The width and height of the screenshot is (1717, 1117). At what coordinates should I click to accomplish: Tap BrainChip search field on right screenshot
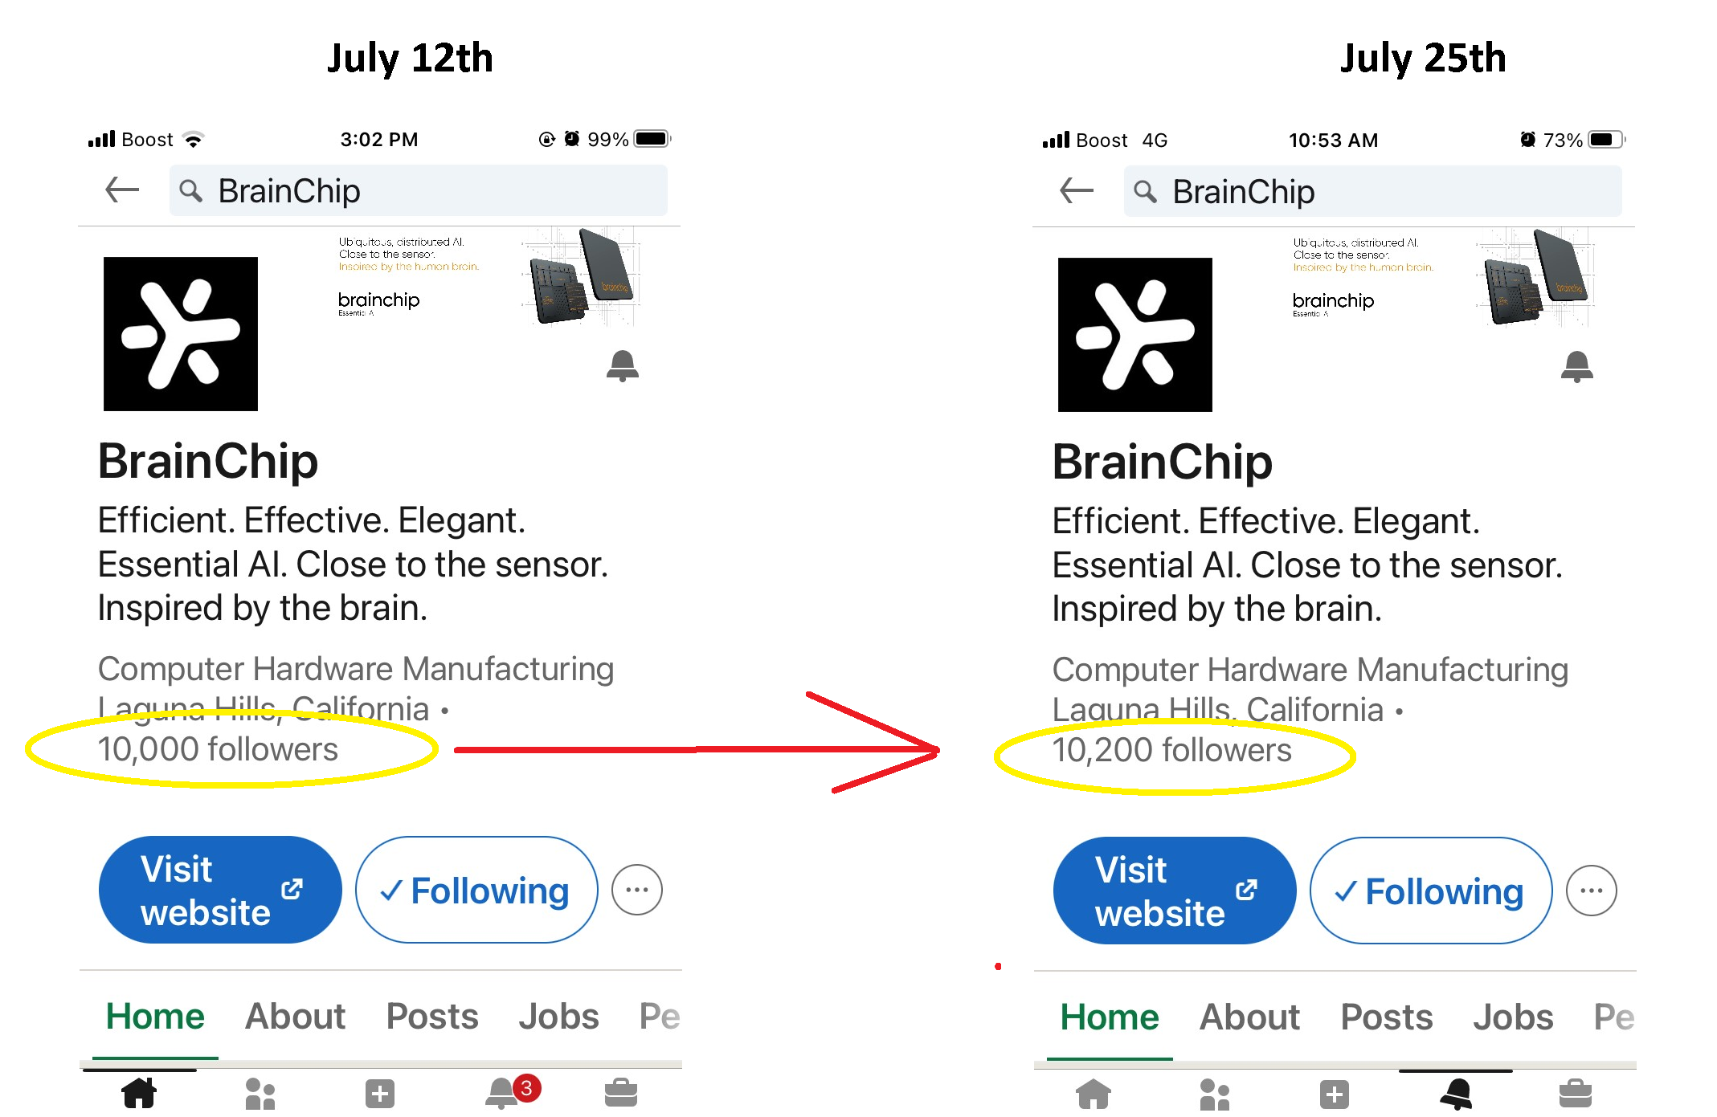1372,191
